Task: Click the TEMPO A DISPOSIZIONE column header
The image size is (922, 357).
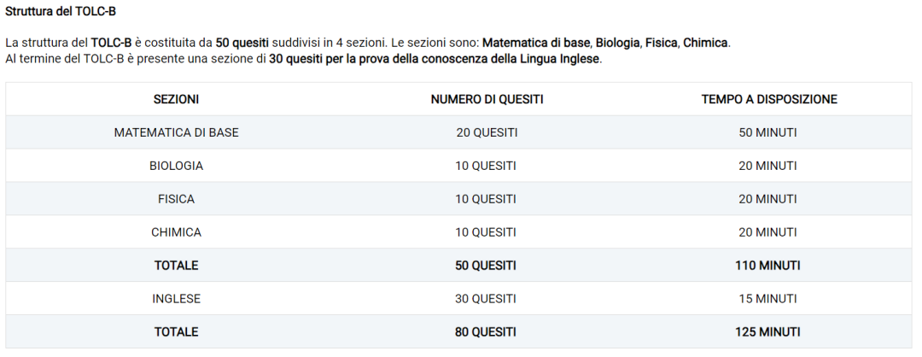Action: click(x=768, y=99)
